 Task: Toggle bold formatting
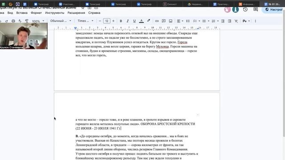[x=121, y=21]
